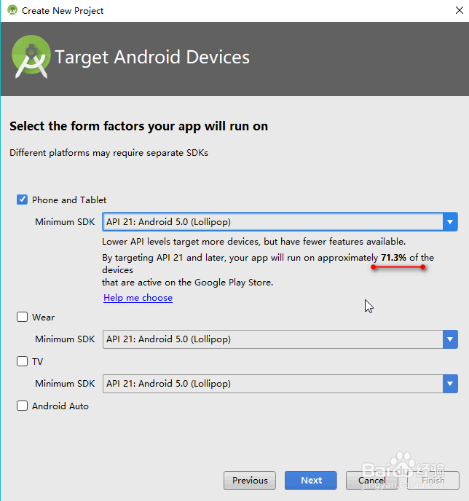Click the Wear label text
This screenshot has height=501, width=469.
pos(43,317)
